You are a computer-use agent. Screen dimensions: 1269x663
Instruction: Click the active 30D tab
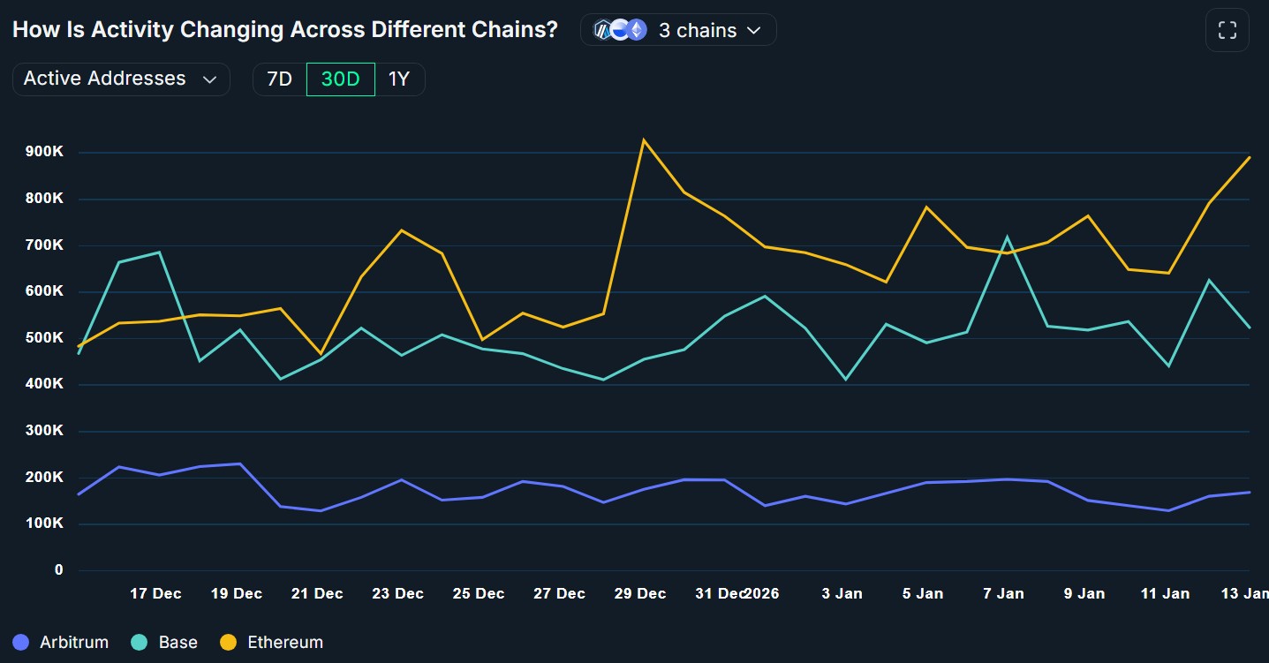point(340,79)
